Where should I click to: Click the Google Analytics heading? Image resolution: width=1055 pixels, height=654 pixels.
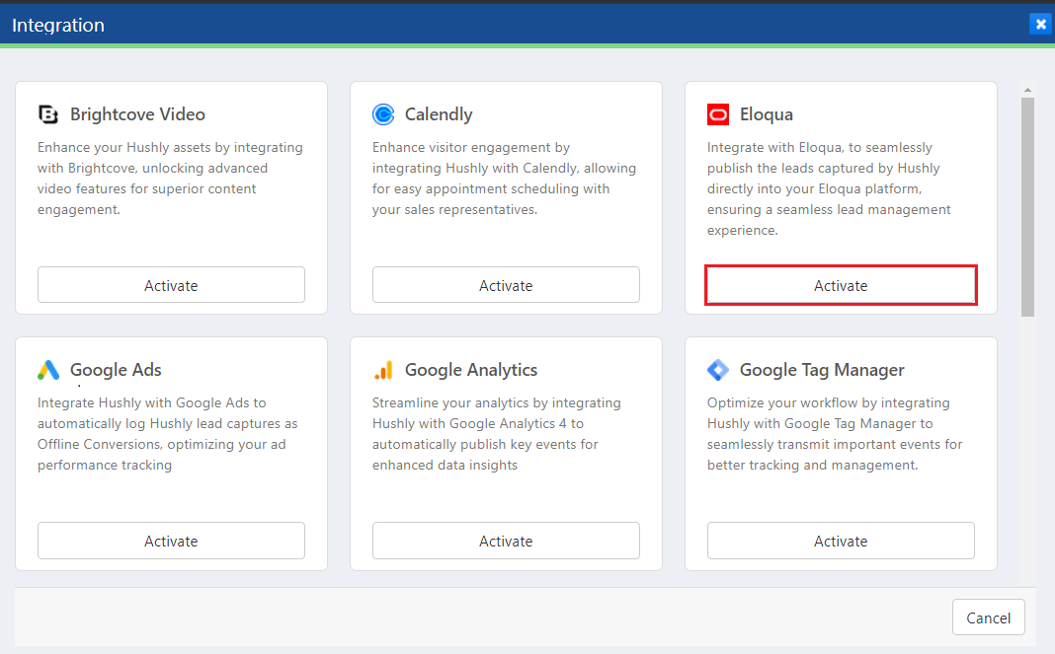(471, 370)
